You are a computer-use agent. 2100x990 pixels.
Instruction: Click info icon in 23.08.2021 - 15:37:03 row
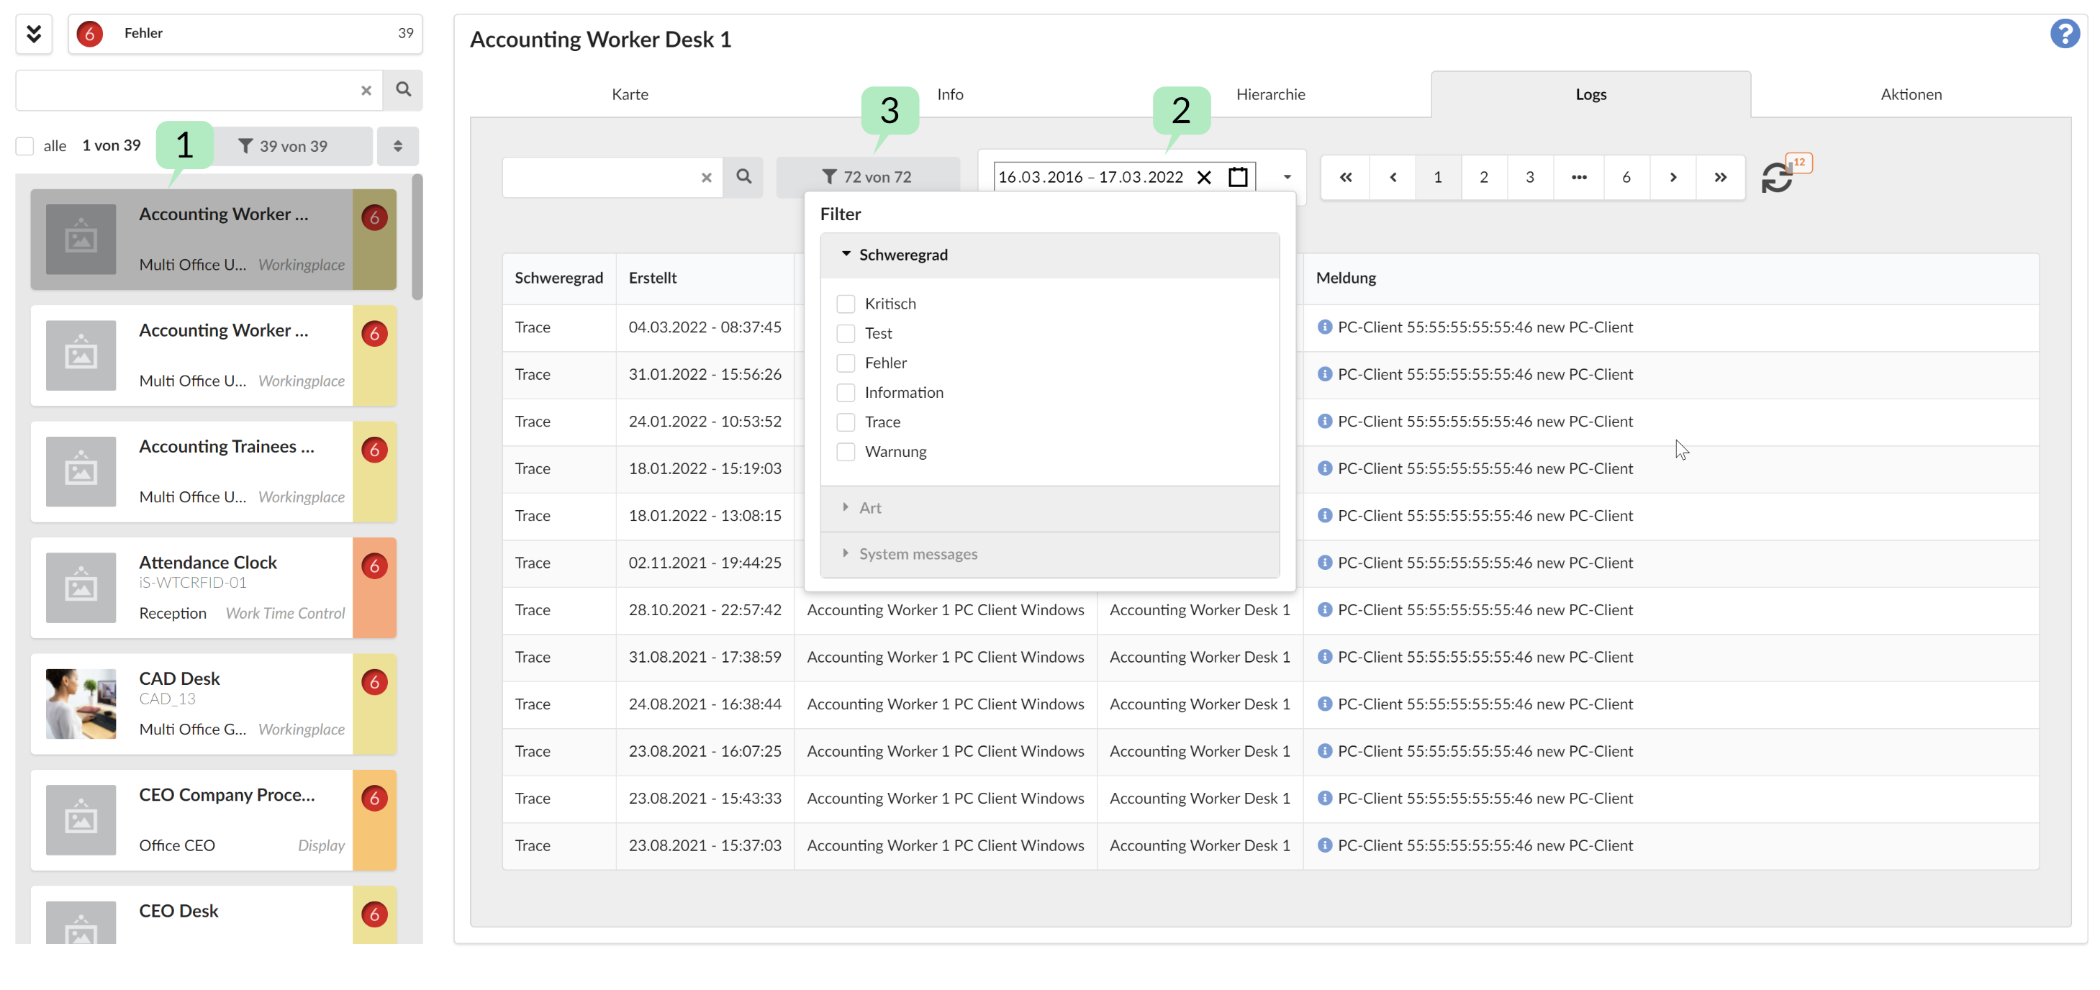(x=1325, y=845)
